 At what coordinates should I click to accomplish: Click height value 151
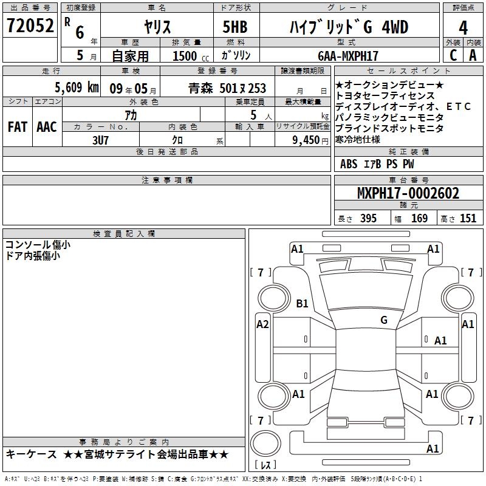(x=468, y=218)
